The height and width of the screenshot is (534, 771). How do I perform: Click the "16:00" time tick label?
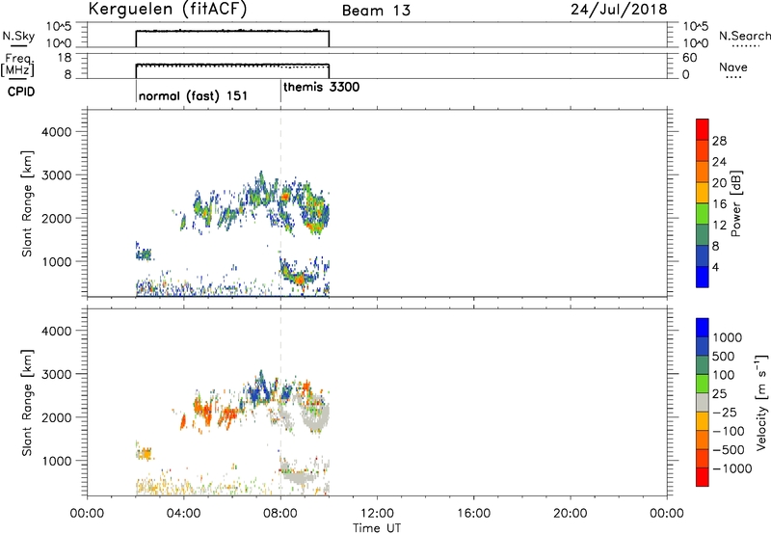pos(473,514)
